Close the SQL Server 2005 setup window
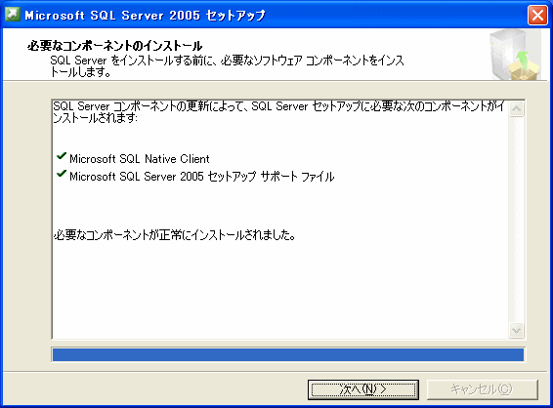Viewport: 553px width, 408px height. coord(537,16)
